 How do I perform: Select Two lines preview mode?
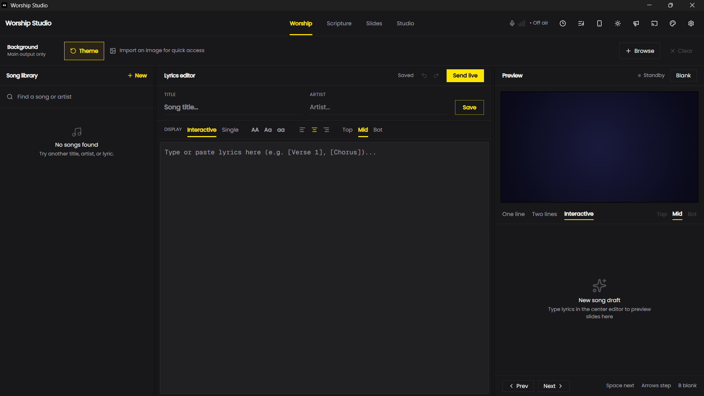[x=544, y=214]
